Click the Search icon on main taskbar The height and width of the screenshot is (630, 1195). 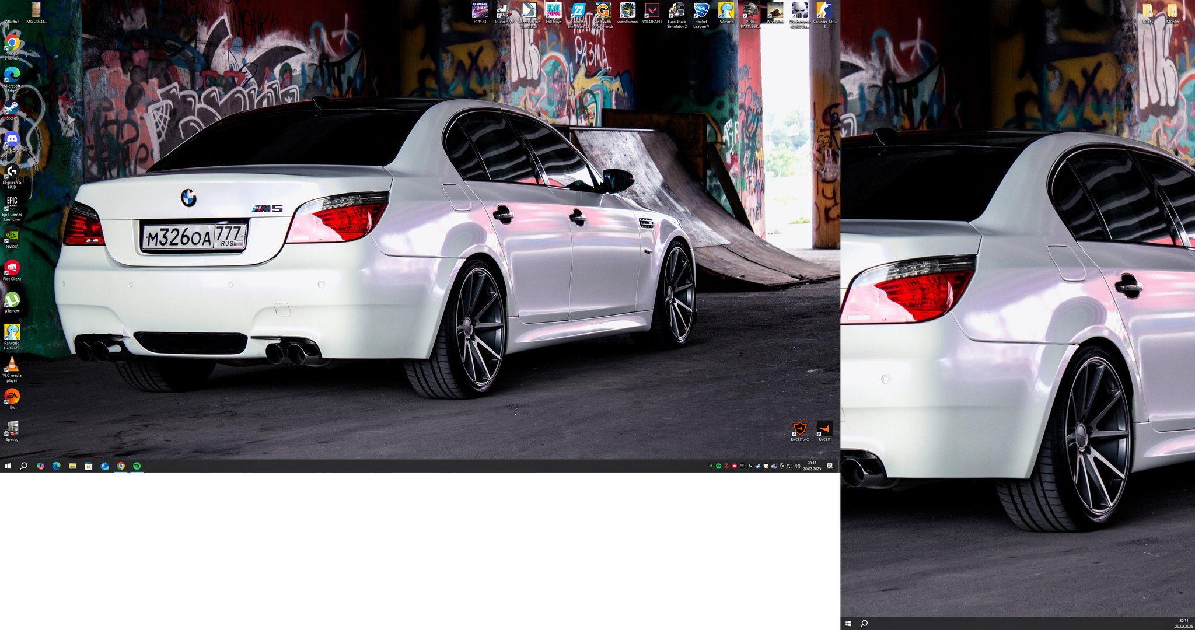[x=24, y=466]
